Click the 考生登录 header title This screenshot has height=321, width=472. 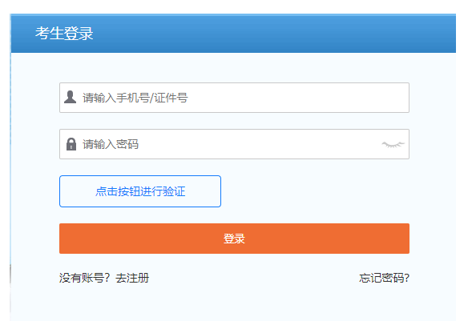coord(64,33)
